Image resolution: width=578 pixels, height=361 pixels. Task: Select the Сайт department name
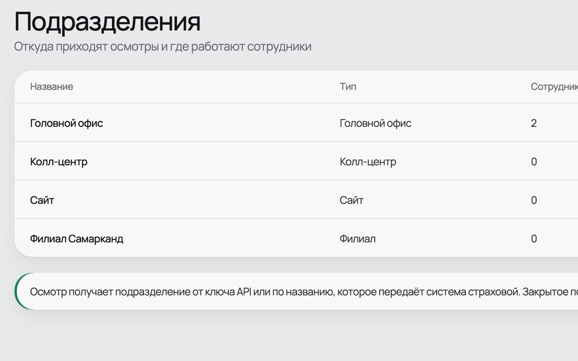pos(42,200)
